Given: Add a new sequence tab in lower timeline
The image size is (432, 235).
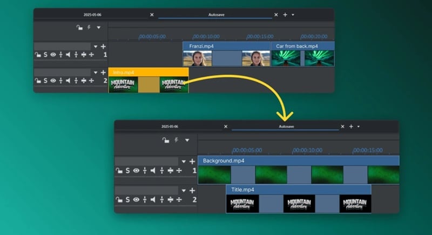Looking at the screenshot, I should click(x=351, y=126).
